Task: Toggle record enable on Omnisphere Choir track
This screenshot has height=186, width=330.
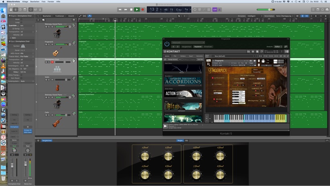Action: pos(52,62)
